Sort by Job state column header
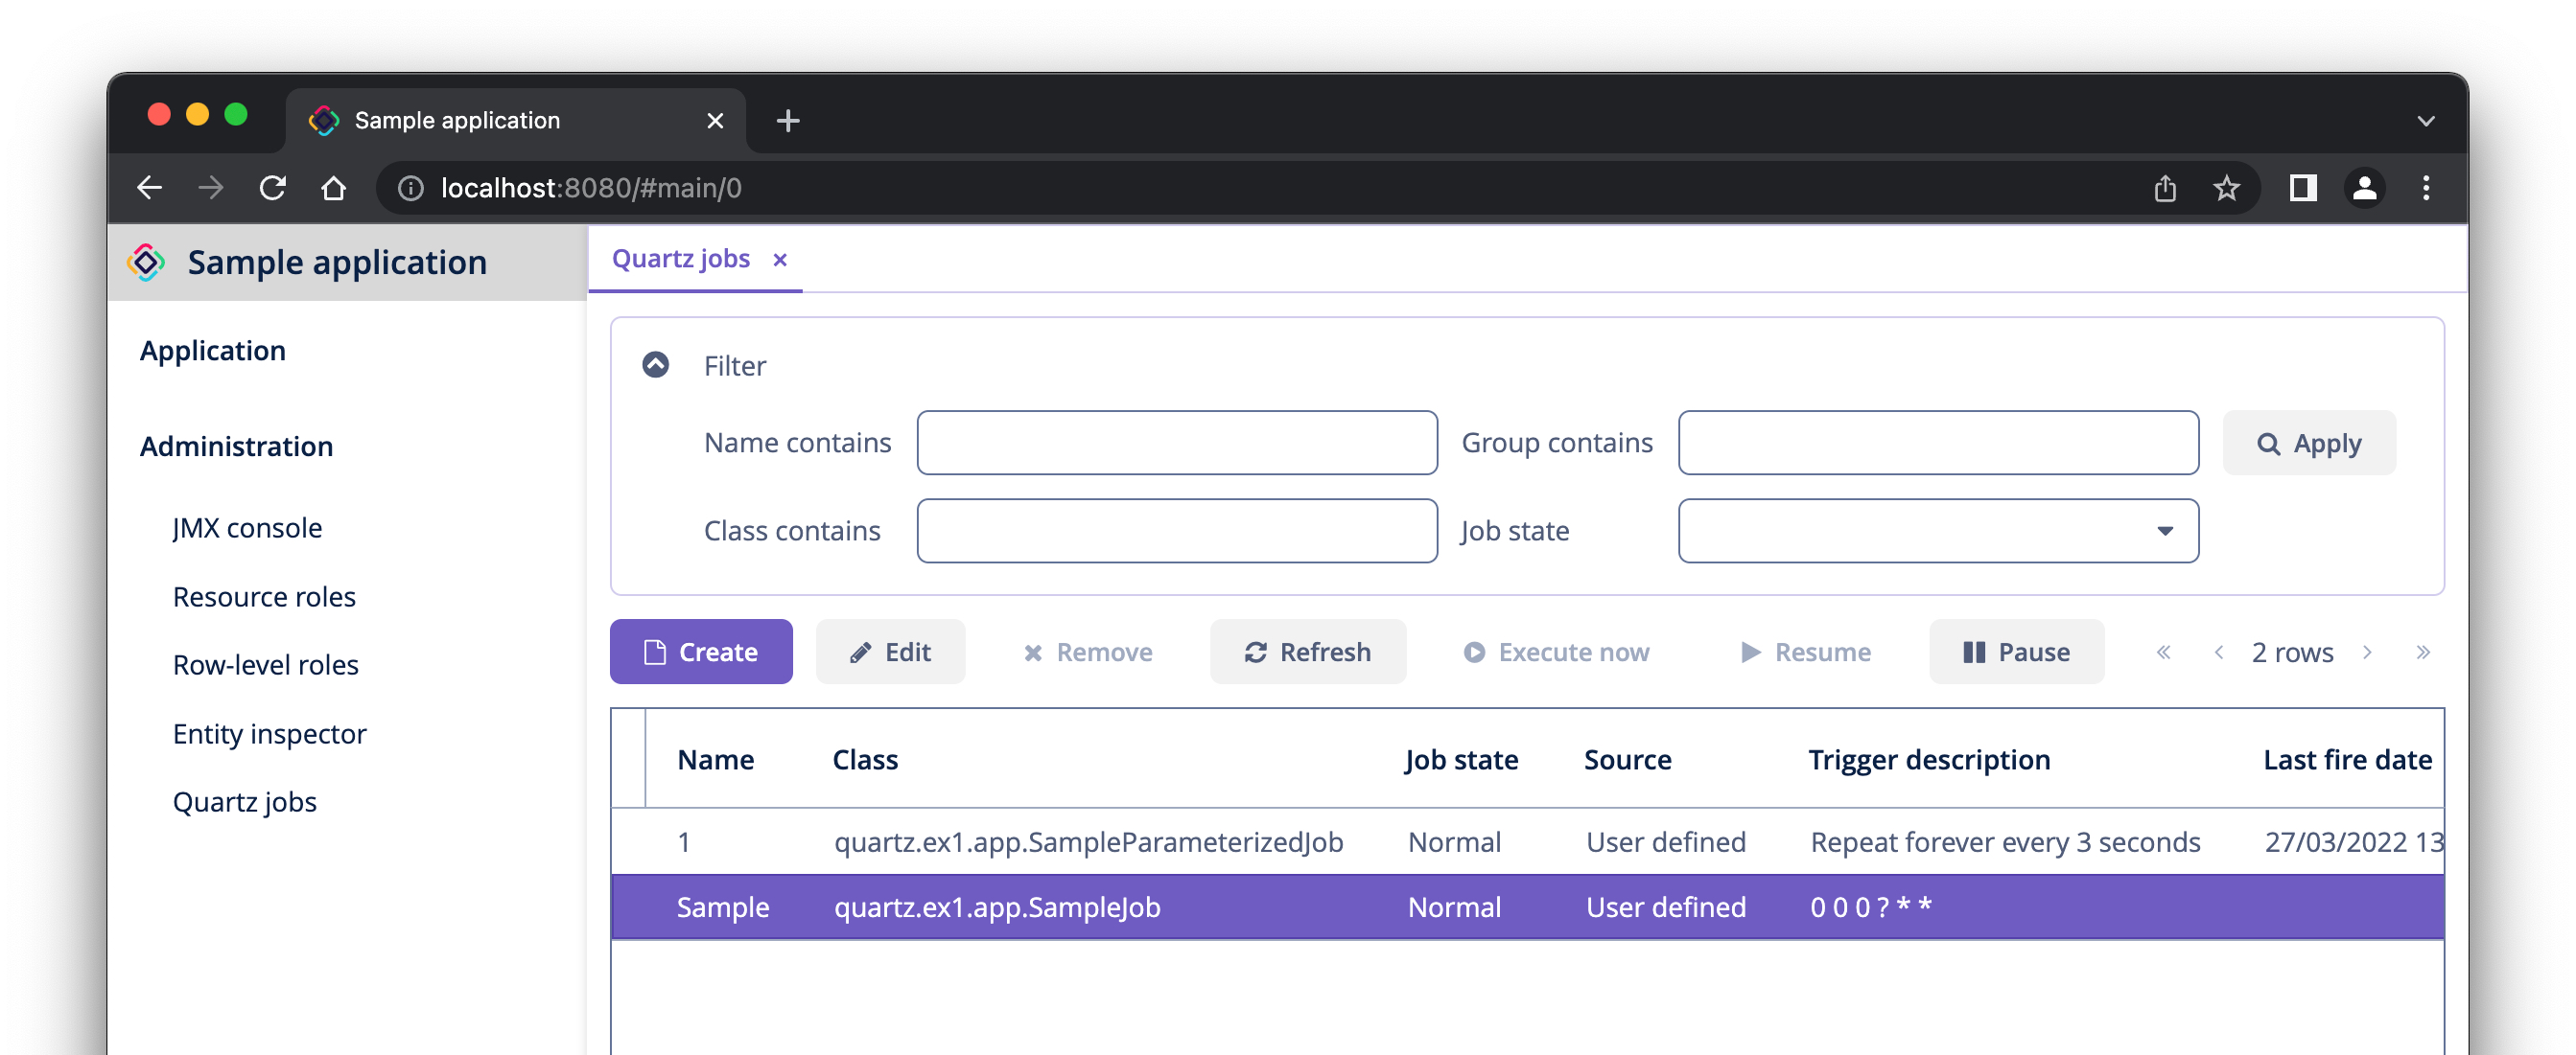This screenshot has height=1055, width=2576. pos(1460,759)
